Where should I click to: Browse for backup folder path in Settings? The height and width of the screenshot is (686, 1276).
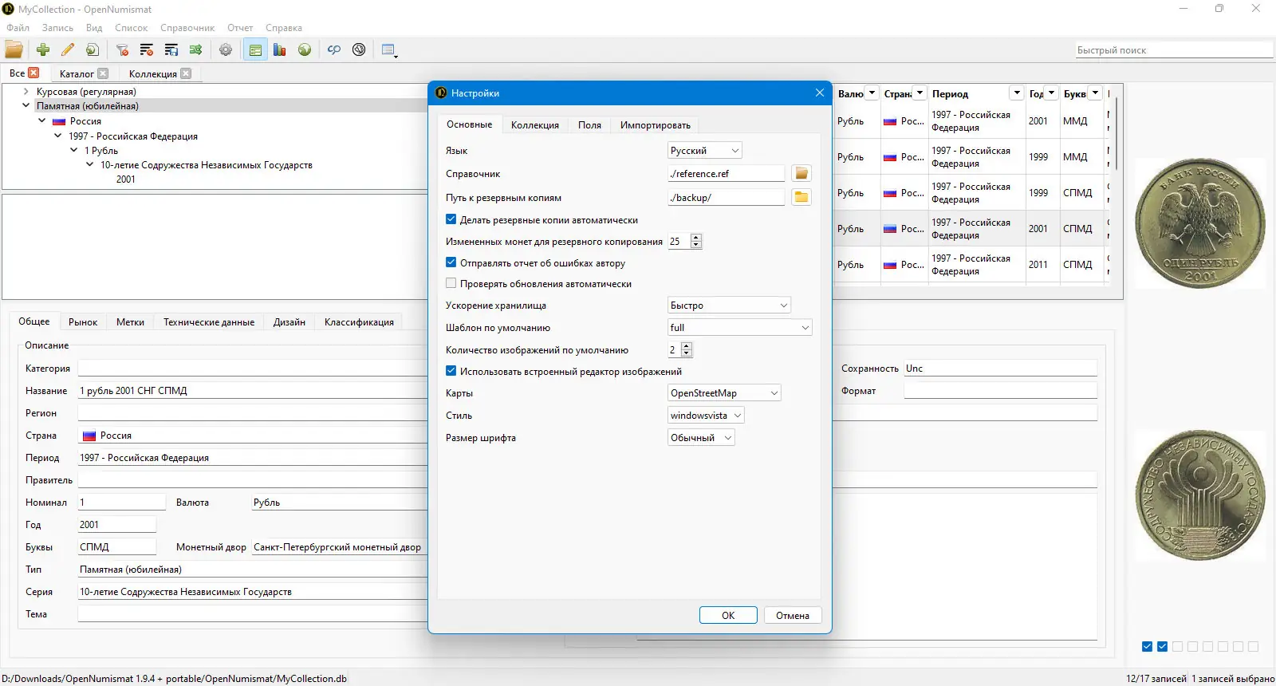coord(801,197)
